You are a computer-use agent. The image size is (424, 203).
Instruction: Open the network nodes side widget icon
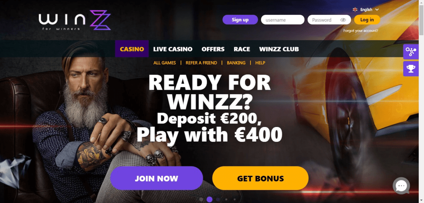(411, 52)
